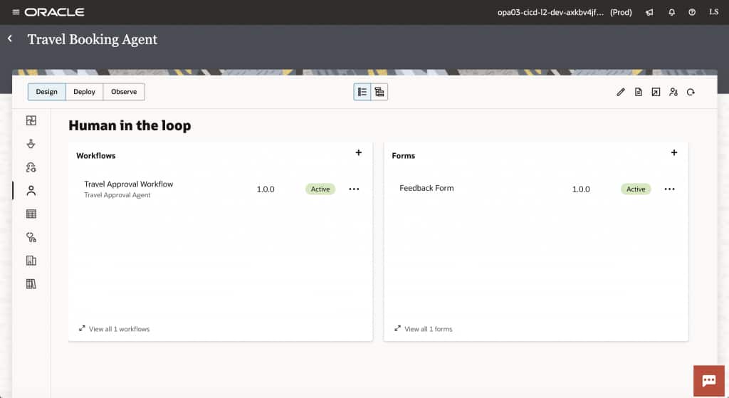Open the Feedback Form entry
The width and height of the screenshot is (729, 398).
(426, 188)
